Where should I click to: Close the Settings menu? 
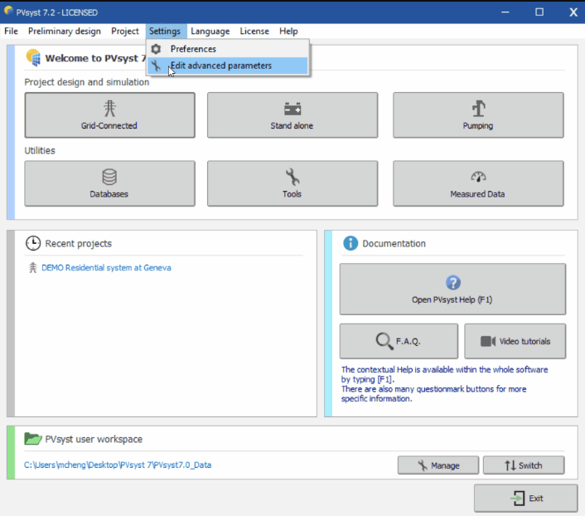(165, 31)
